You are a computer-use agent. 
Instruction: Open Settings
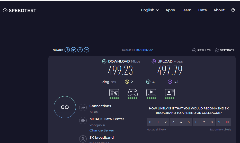coord(224,50)
